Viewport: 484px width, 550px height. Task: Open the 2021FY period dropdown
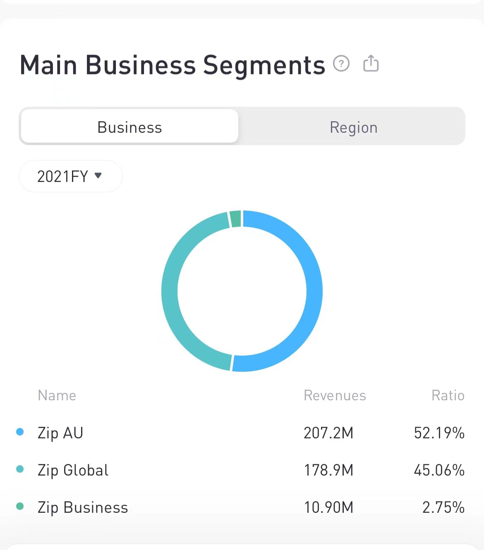pos(70,176)
